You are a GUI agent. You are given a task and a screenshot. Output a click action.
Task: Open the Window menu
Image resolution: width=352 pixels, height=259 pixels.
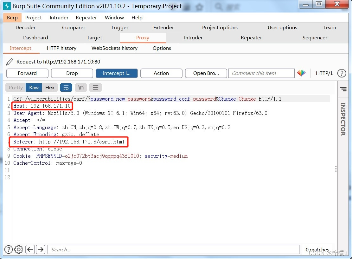pyautogui.click(x=114, y=18)
